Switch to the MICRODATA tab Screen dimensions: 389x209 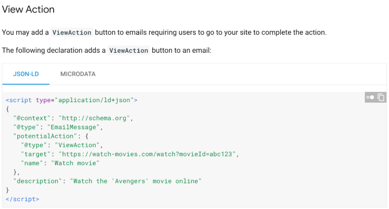point(78,74)
